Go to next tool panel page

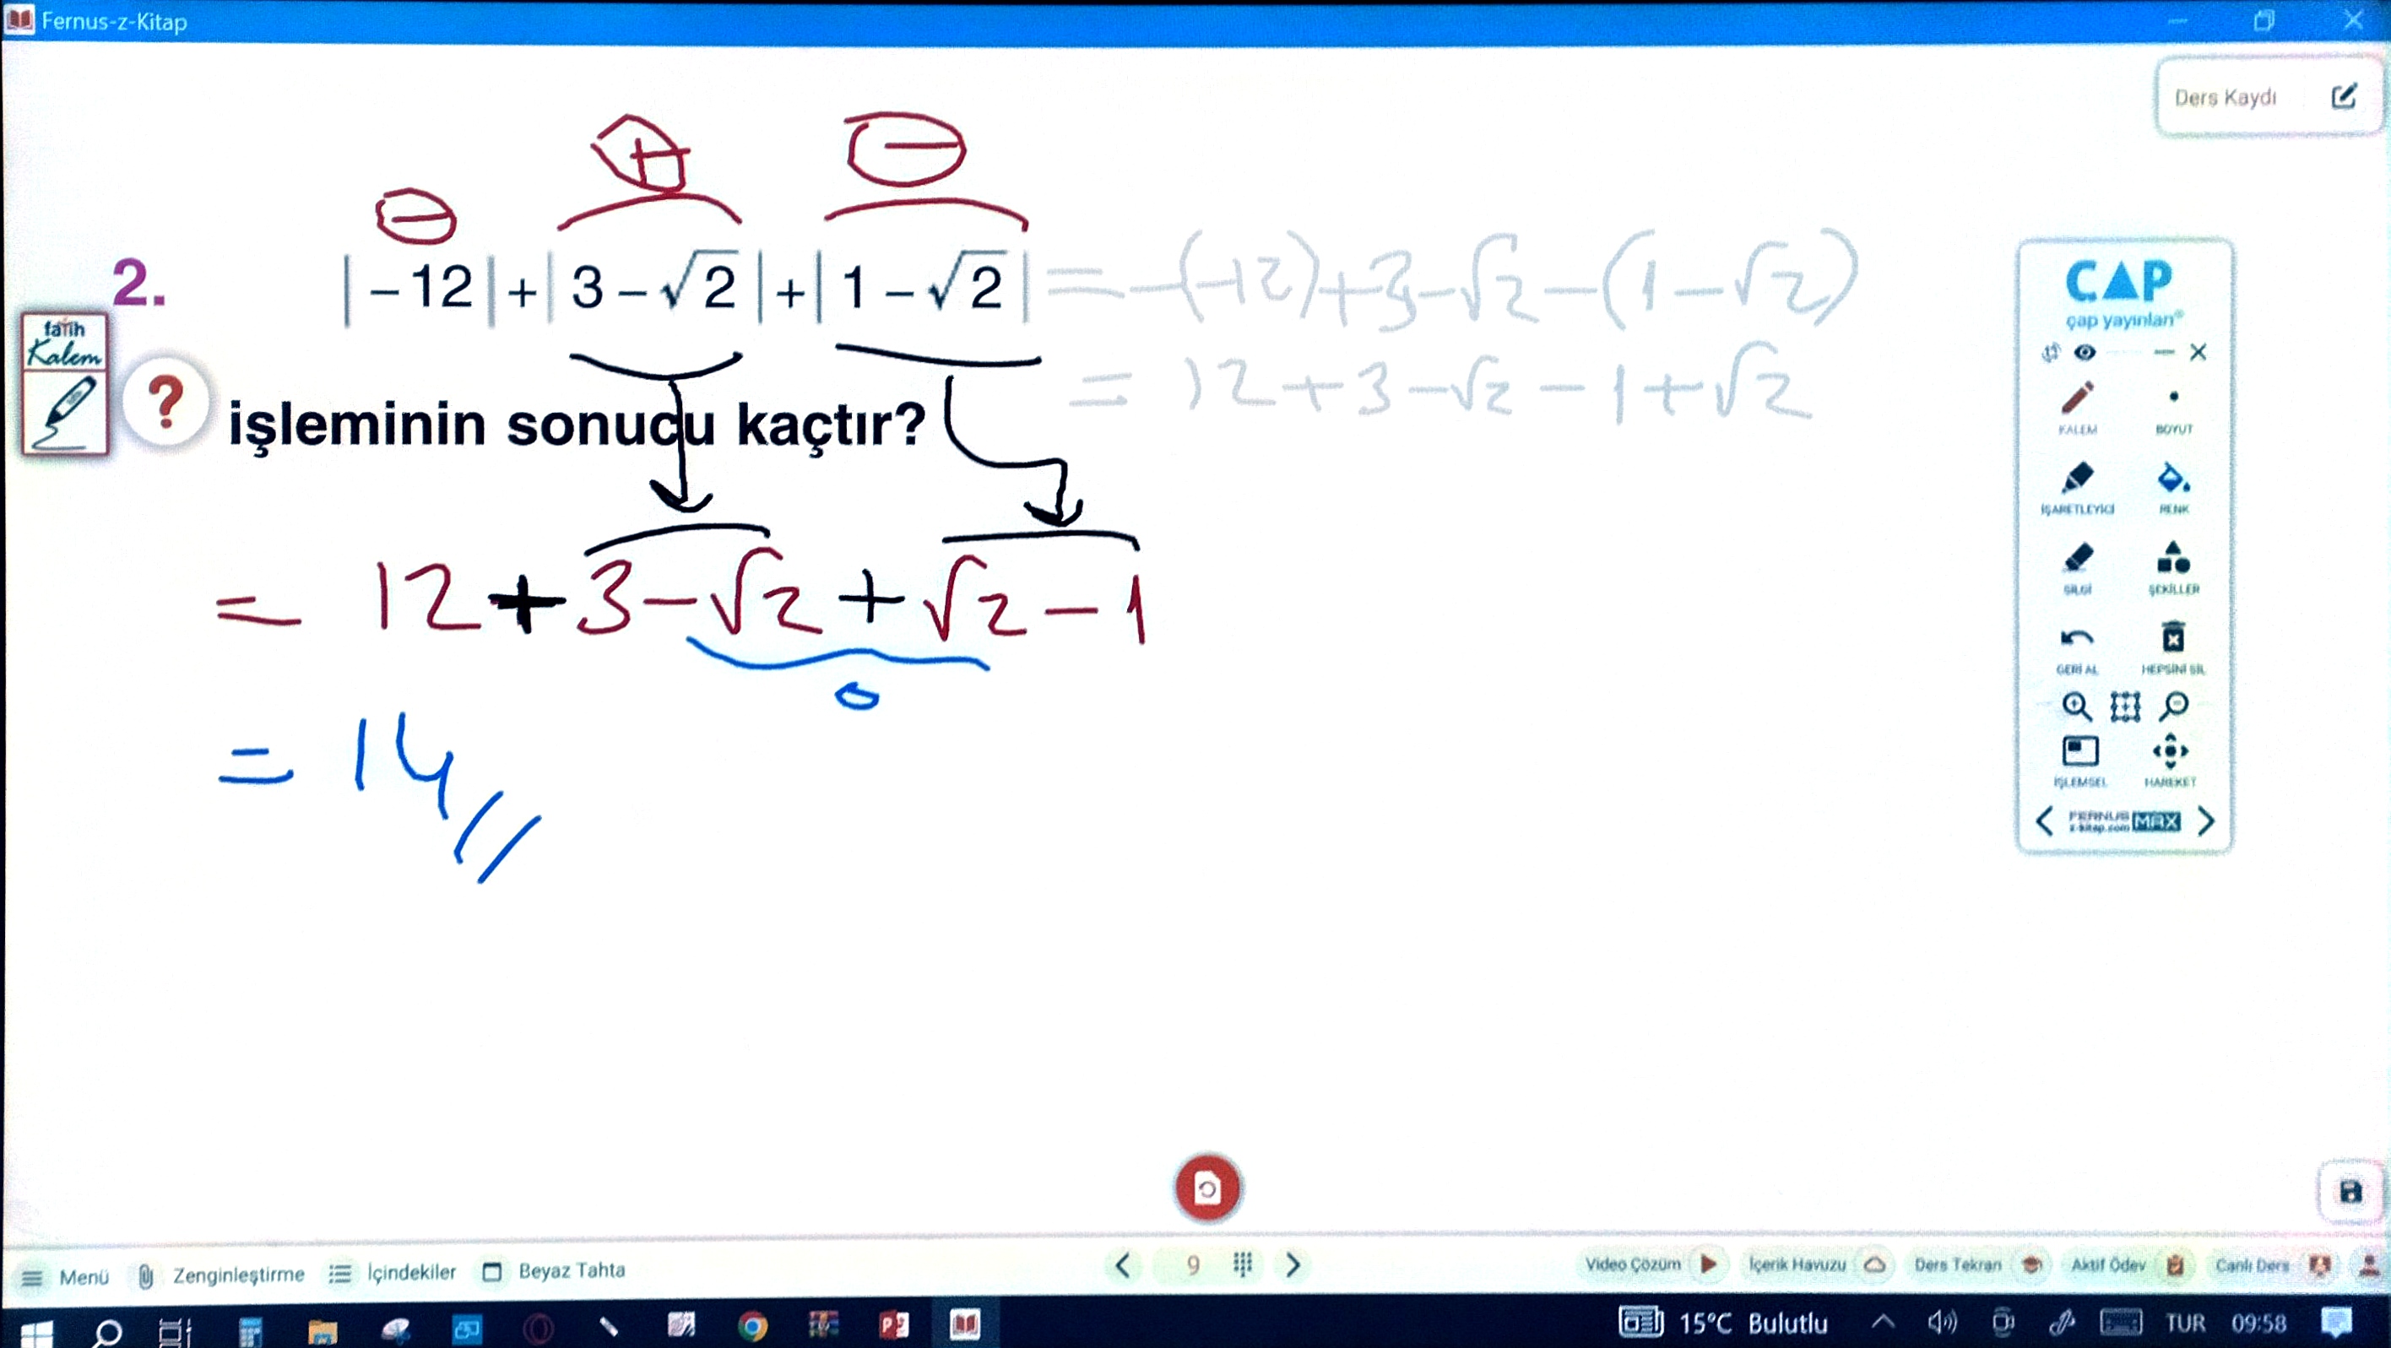tap(2206, 821)
